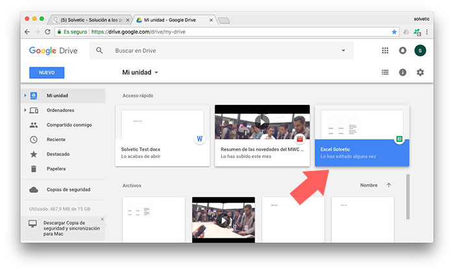Dismiss the download banner with X
This screenshot has width=454, height=272.
pos(102,220)
